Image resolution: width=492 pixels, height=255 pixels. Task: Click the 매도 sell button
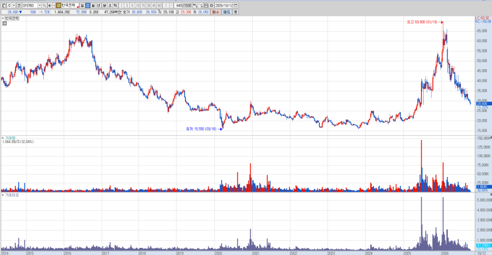coord(227,12)
